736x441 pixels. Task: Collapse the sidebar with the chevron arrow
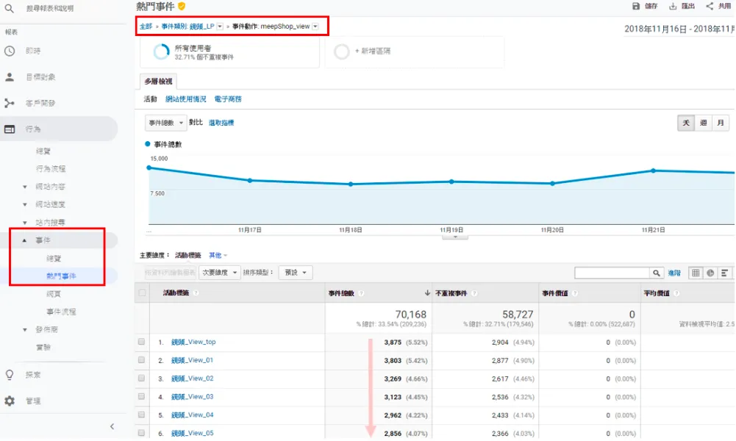coord(112,426)
